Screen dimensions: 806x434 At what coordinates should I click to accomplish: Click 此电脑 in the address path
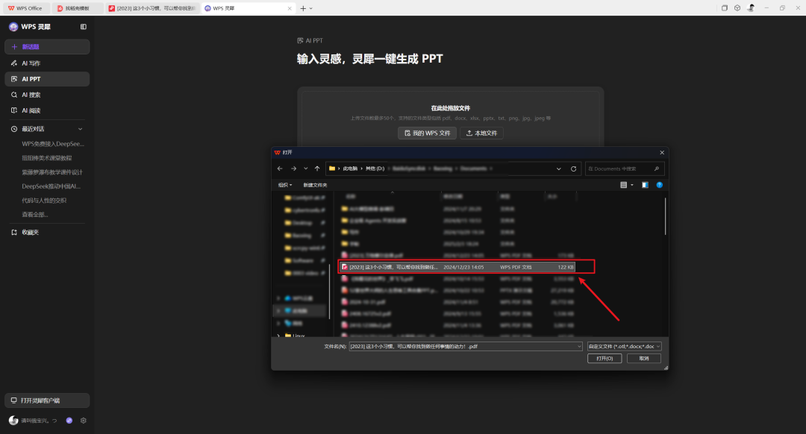click(x=350, y=169)
